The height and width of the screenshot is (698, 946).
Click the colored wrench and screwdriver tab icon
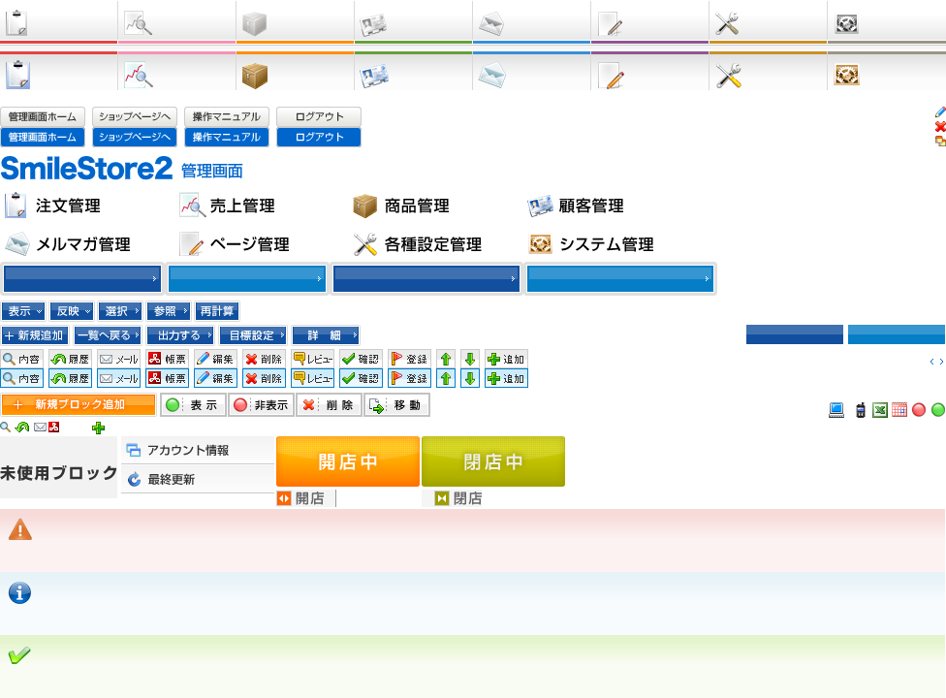728,76
